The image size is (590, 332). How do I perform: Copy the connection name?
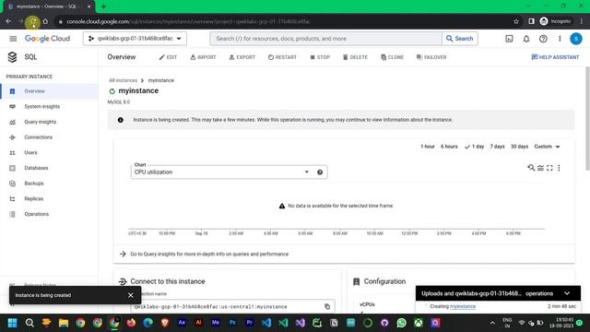327,307
